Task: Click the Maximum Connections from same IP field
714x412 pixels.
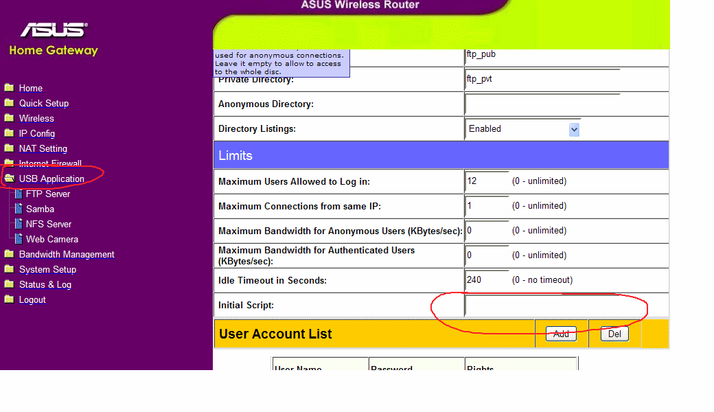Action: pyautogui.click(x=487, y=206)
